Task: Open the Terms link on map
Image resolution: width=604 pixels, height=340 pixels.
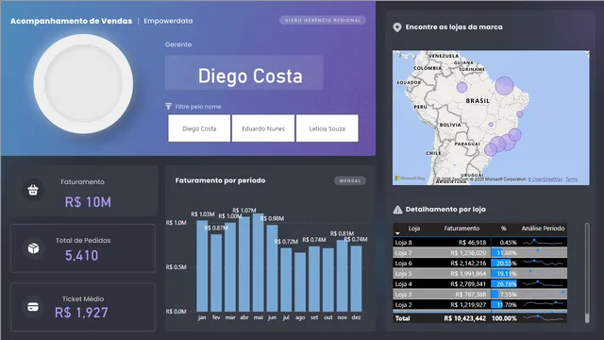Action: coord(571,179)
